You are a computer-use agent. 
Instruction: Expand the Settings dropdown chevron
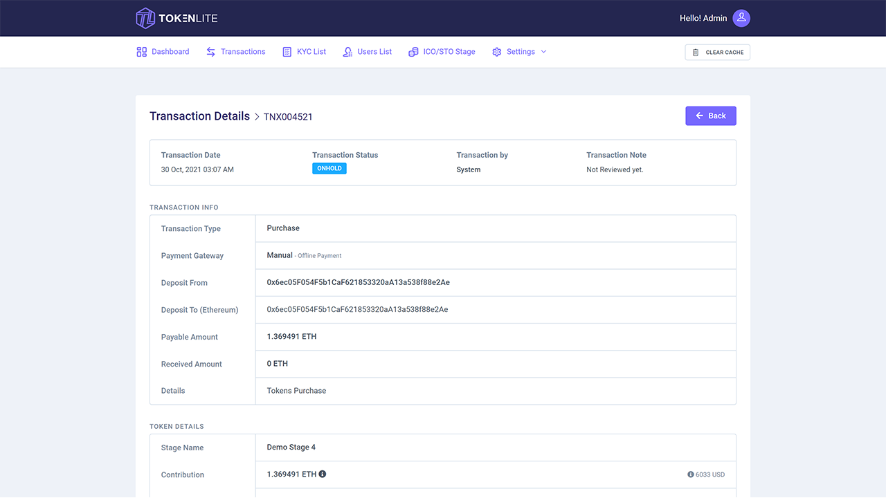click(x=544, y=51)
